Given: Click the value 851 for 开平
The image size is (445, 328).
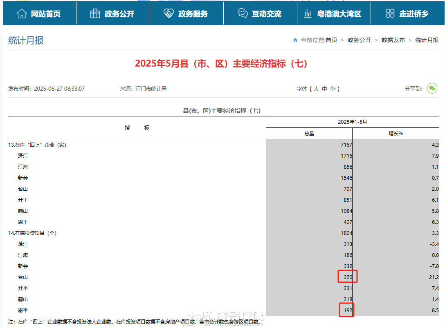Looking at the screenshot, I should pyautogui.click(x=348, y=200).
